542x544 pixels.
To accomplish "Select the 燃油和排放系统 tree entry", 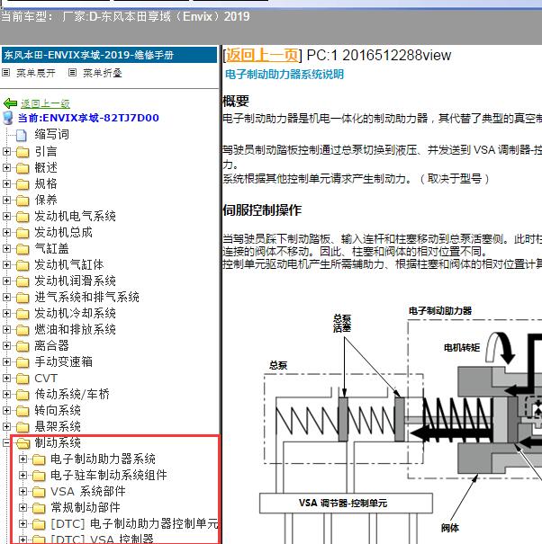I will [75, 330].
